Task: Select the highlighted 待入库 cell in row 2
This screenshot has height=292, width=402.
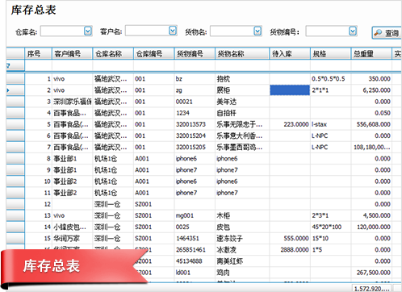Action: click(x=290, y=90)
